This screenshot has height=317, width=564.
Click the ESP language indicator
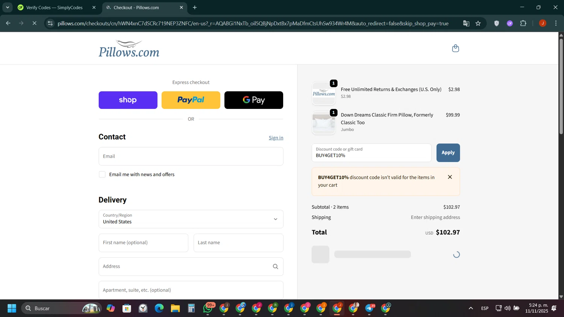(485, 308)
